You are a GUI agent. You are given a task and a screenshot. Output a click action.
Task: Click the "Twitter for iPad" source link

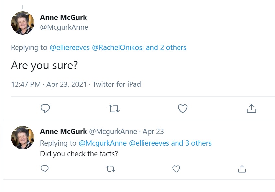click(x=117, y=85)
